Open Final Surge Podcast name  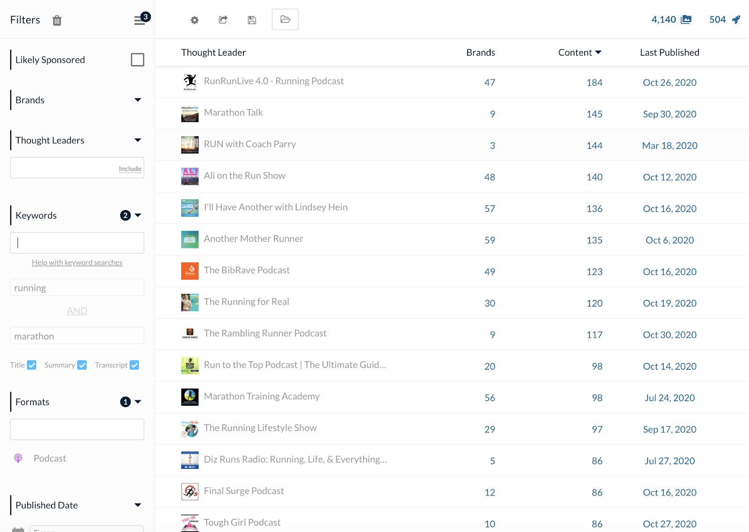(x=244, y=491)
